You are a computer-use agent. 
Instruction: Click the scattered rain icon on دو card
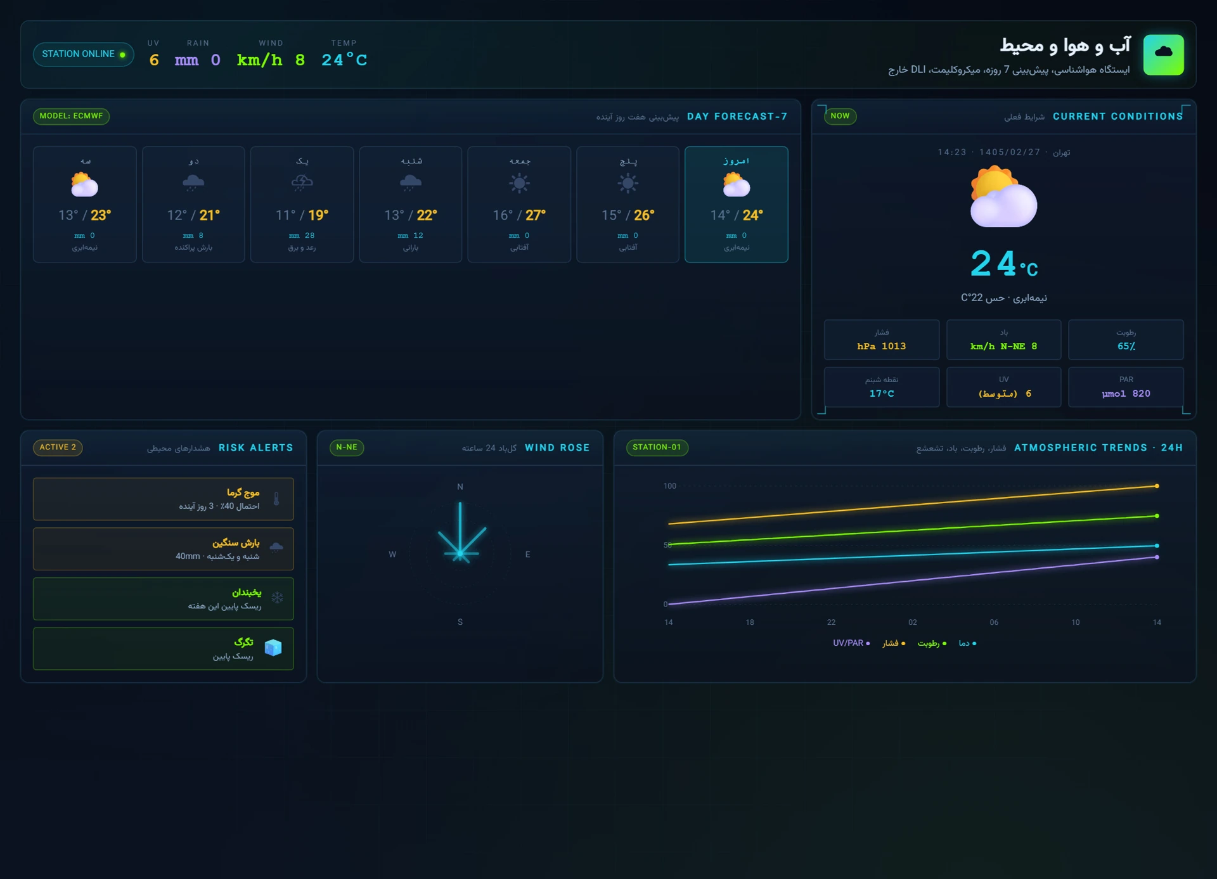(193, 184)
